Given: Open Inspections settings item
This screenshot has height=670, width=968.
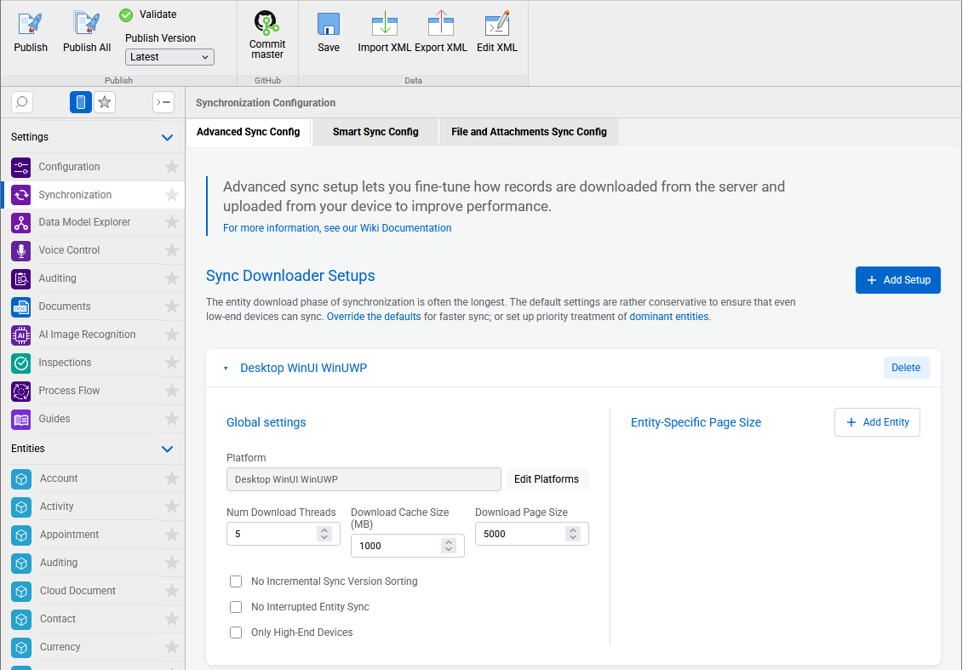Looking at the screenshot, I should [x=93, y=363].
